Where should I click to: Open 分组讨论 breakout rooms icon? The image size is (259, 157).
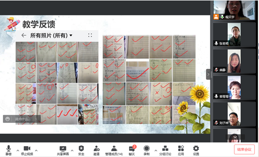point(165,150)
